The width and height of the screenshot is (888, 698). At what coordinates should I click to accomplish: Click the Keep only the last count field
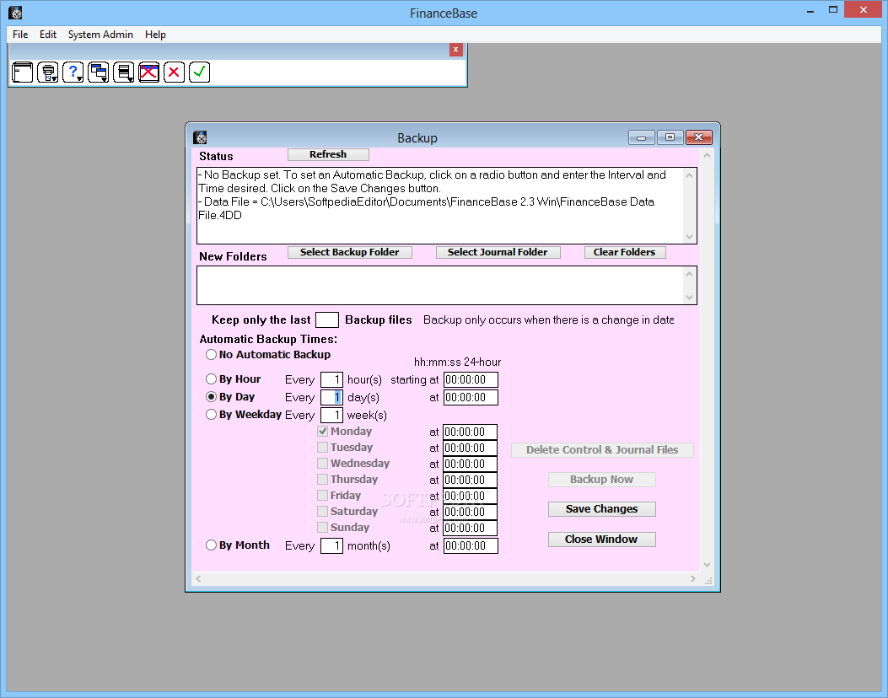[326, 319]
